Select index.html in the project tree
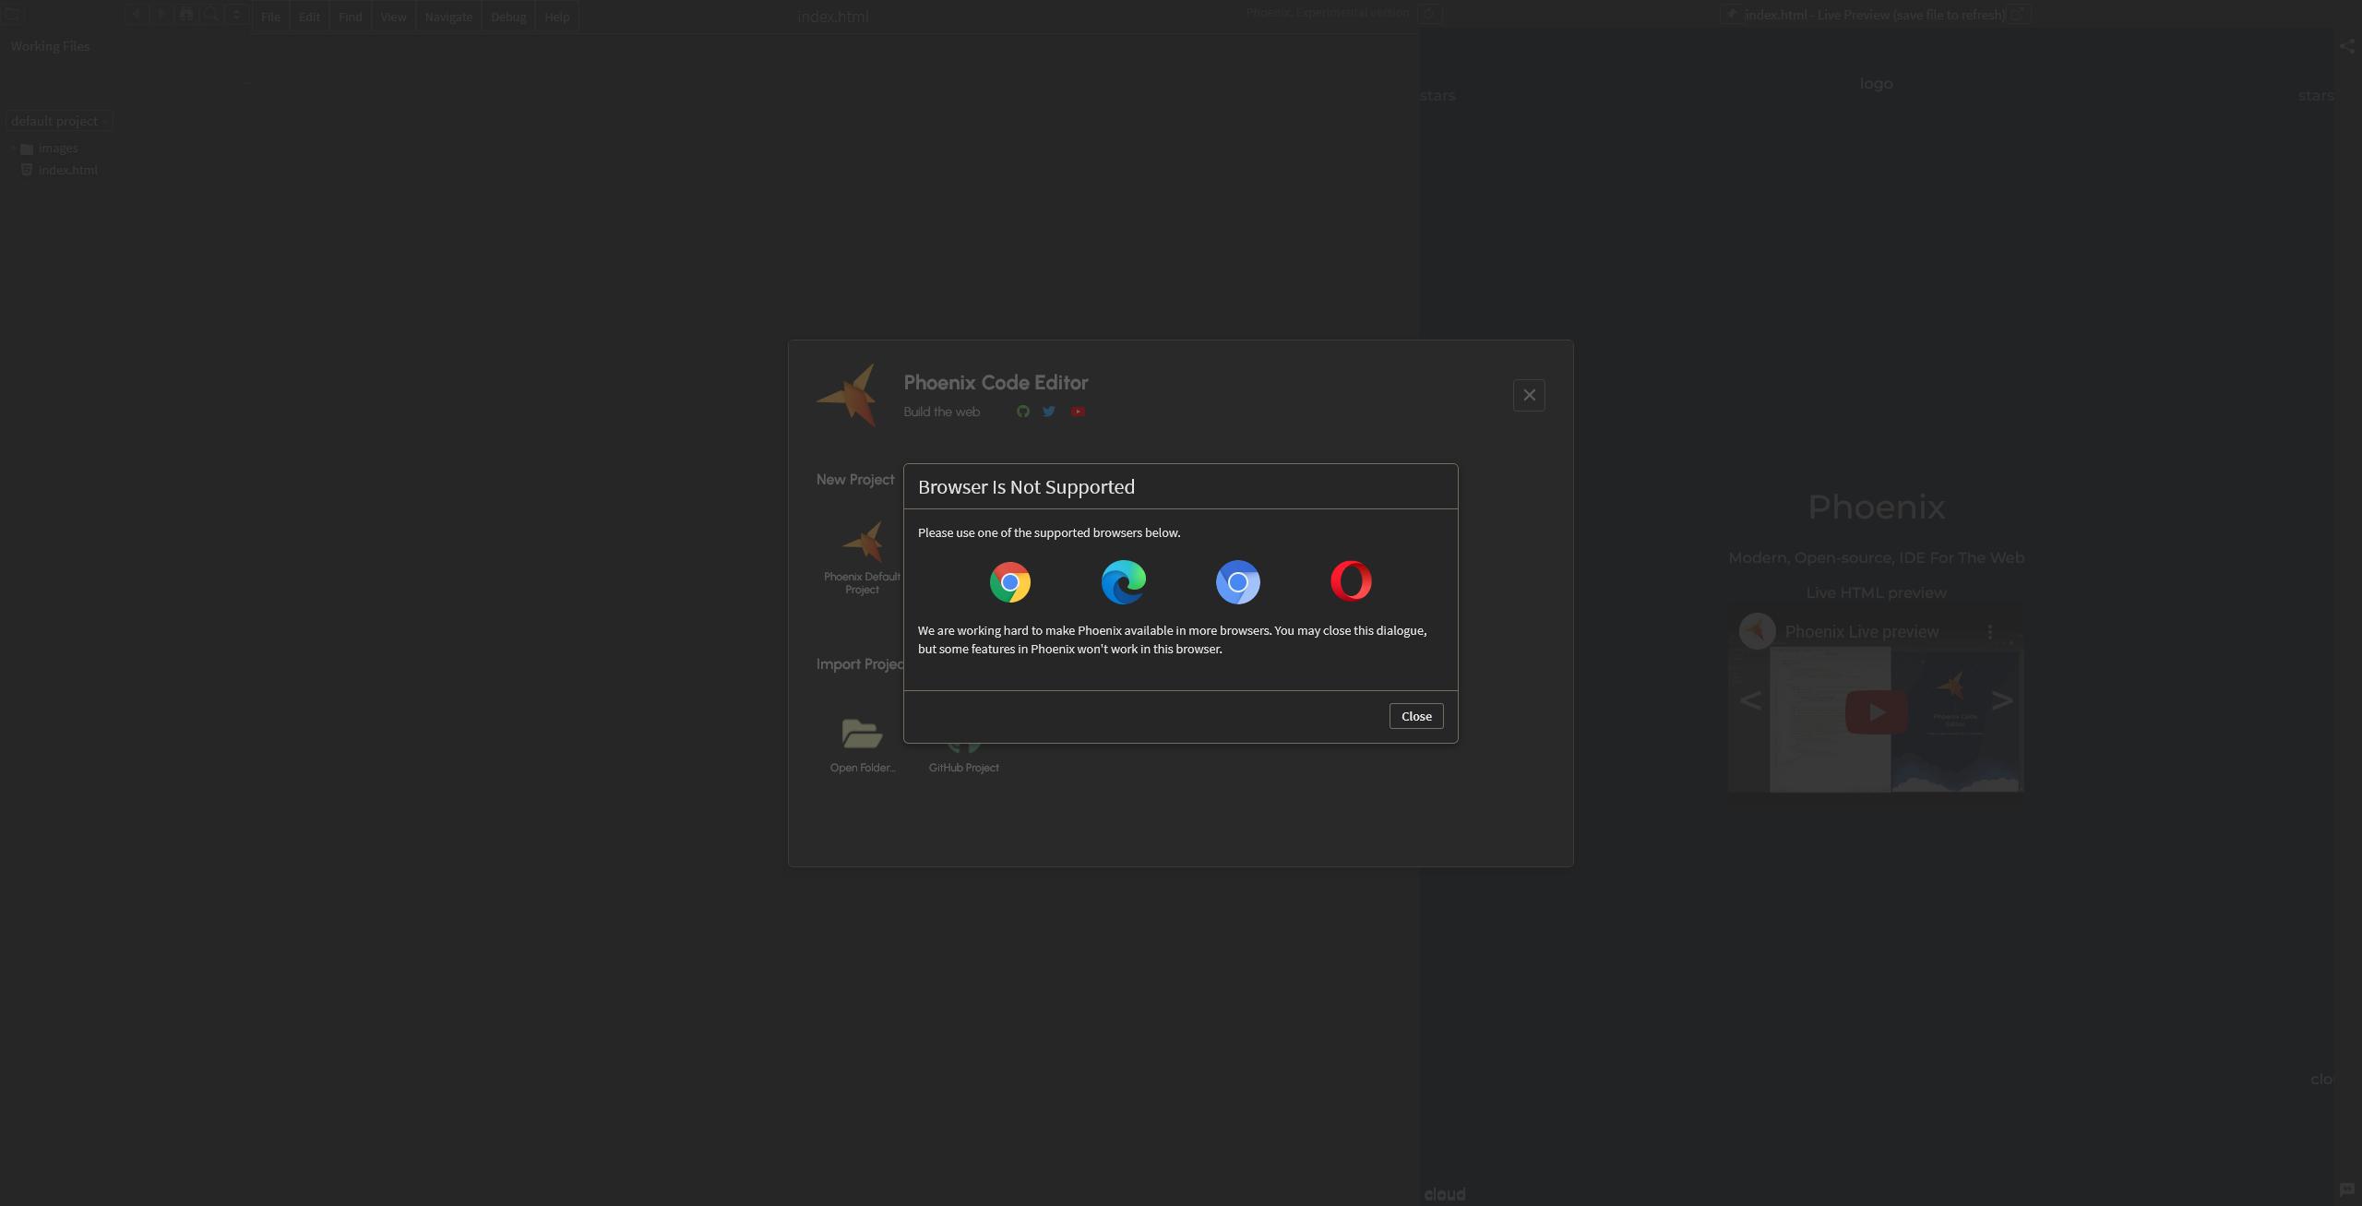 point(68,170)
